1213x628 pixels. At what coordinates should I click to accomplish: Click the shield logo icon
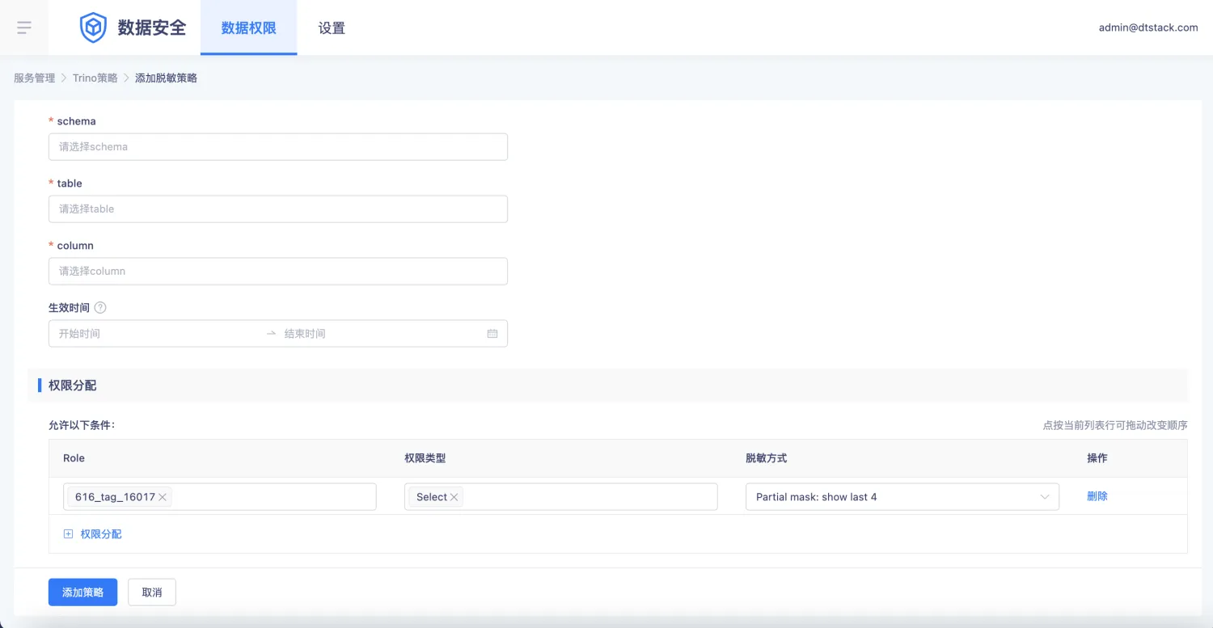93,27
